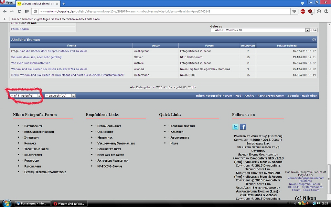Close the 'Warum sind auf einmal' tab
The image size is (331, 207).
pos(57,4)
